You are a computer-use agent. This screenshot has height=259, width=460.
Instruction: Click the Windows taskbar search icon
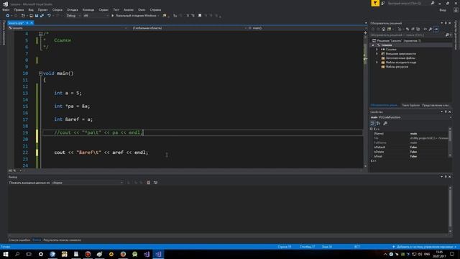[x=17, y=254]
